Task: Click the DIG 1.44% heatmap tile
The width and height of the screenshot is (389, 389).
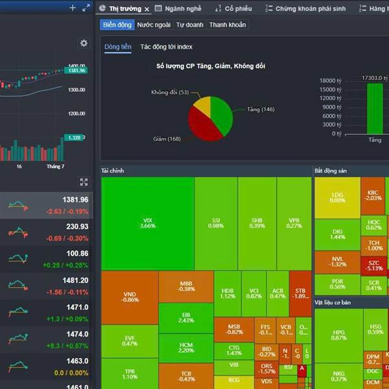Action: coord(337,235)
